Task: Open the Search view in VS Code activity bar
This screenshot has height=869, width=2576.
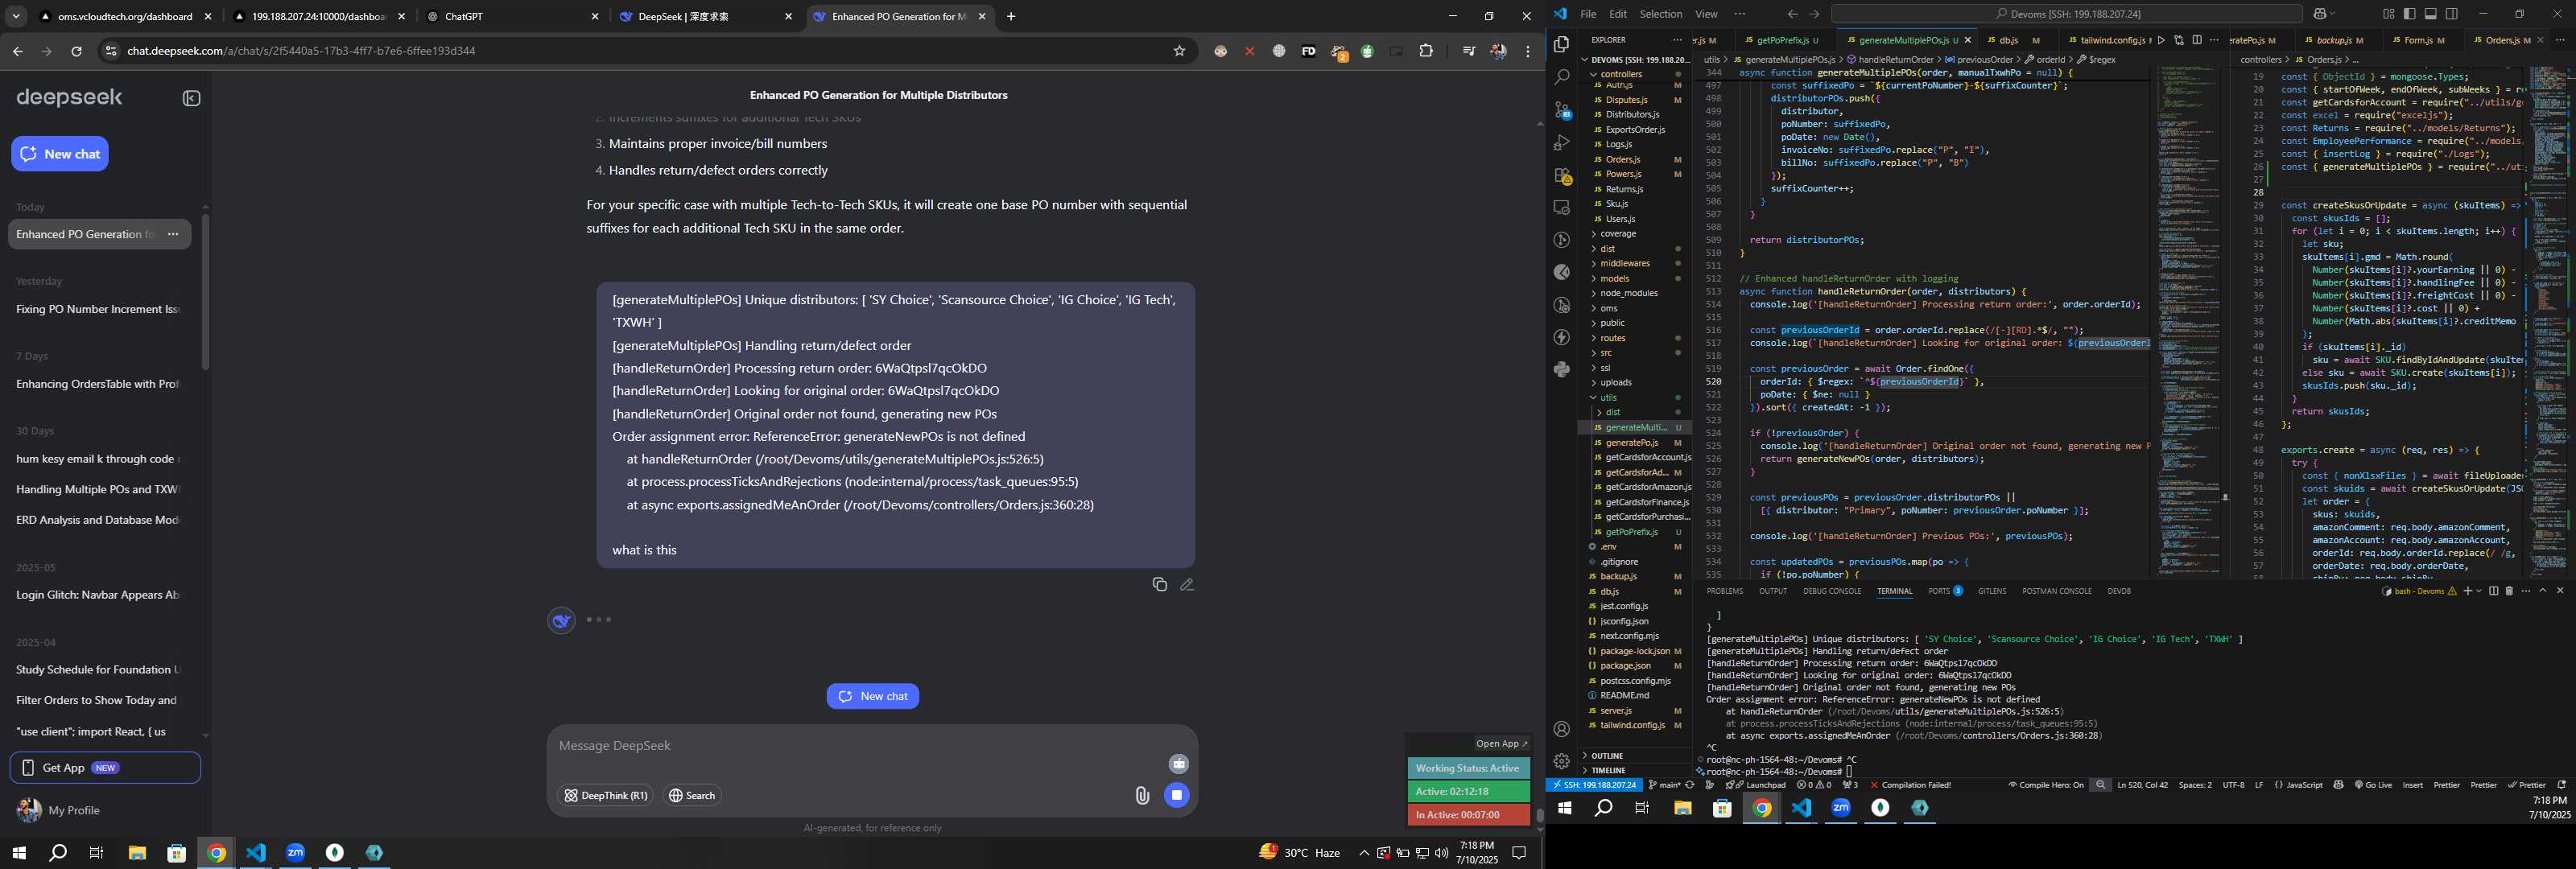Action: point(1561,76)
